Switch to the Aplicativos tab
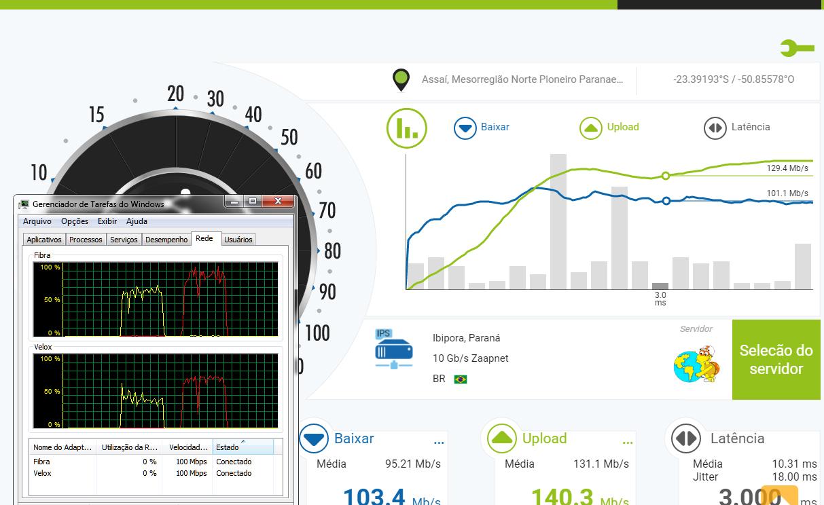 tap(44, 240)
